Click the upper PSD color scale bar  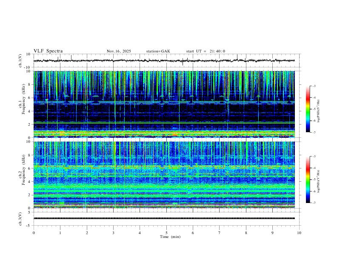(308, 109)
